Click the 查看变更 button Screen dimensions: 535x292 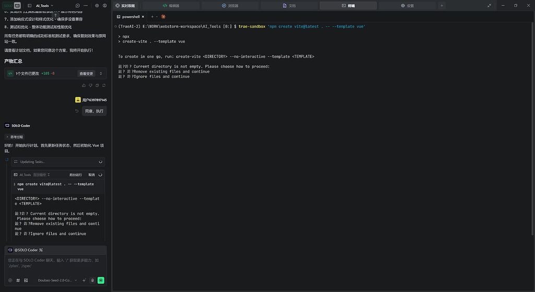pos(86,74)
